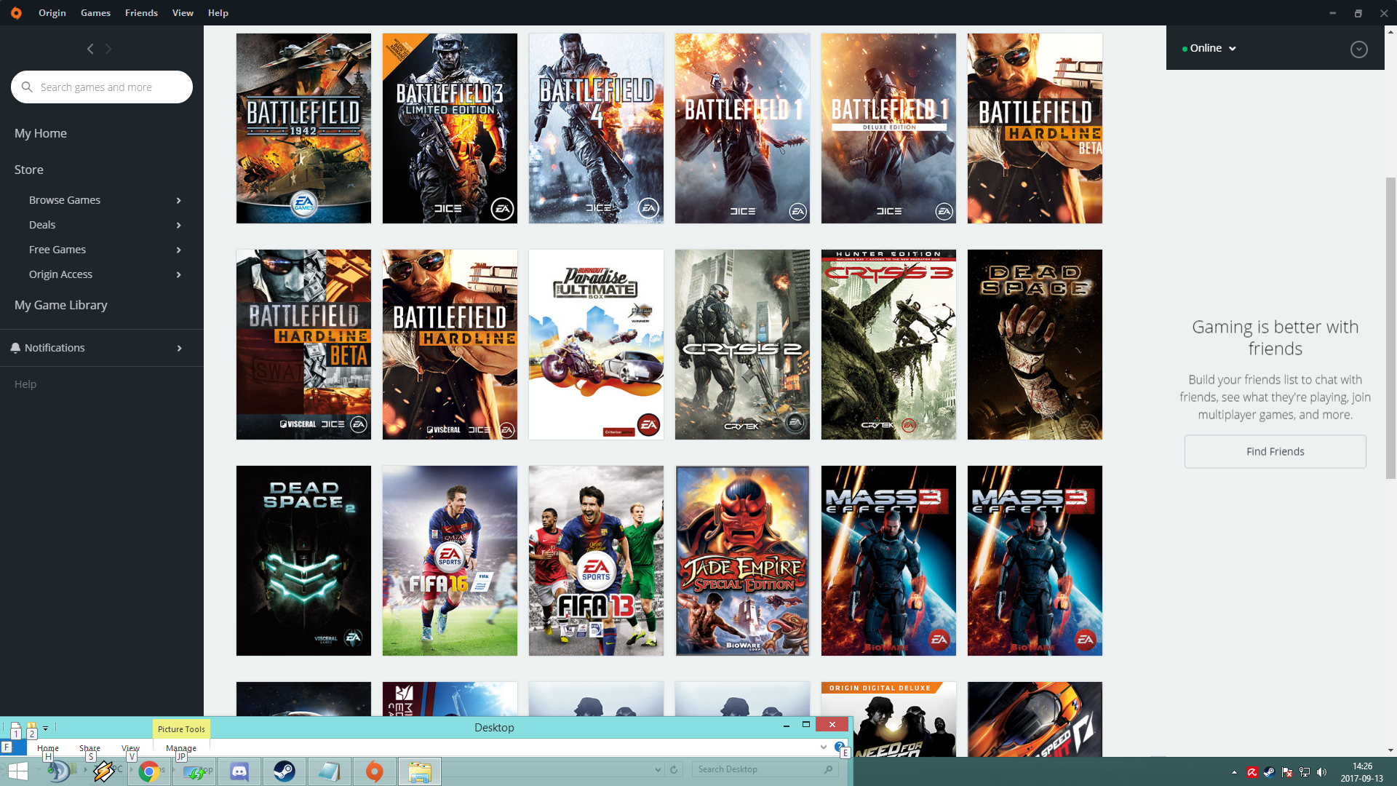1397x786 pixels.
Task: Select the FIFA 13 game cover
Action: pos(596,560)
